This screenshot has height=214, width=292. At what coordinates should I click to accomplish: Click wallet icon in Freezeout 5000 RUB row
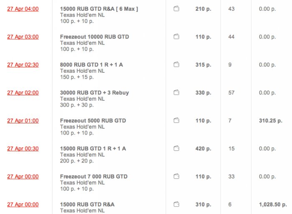pyautogui.click(x=176, y=121)
